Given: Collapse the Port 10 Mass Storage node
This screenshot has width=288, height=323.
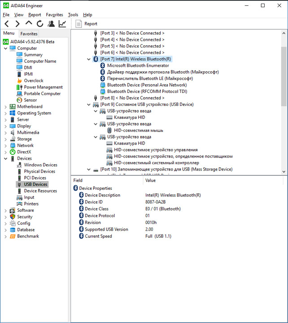Looking at the screenshot, I should (89, 169).
